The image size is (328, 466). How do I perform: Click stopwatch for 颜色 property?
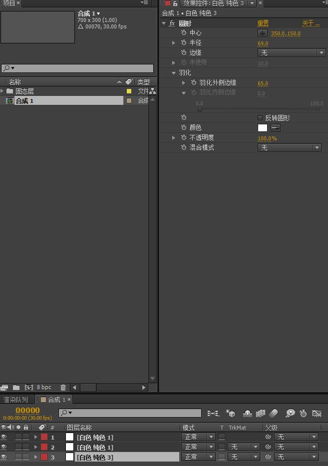point(184,127)
